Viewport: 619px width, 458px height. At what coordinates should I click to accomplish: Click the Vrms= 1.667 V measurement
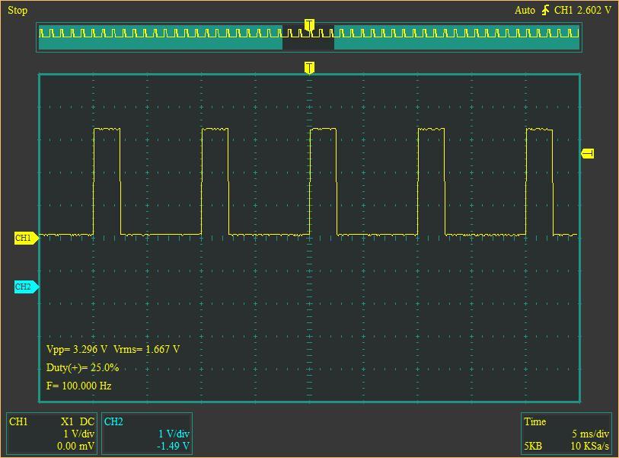point(146,349)
